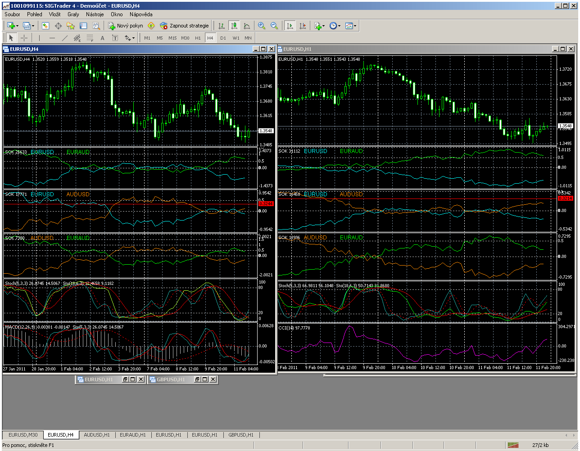Image resolution: width=580 pixels, height=451 pixels.
Task: Expand the Profiles dropdown arrow
Action: (33, 26)
